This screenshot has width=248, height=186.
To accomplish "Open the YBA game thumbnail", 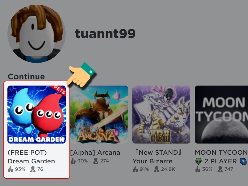I will click(x=161, y=114).
